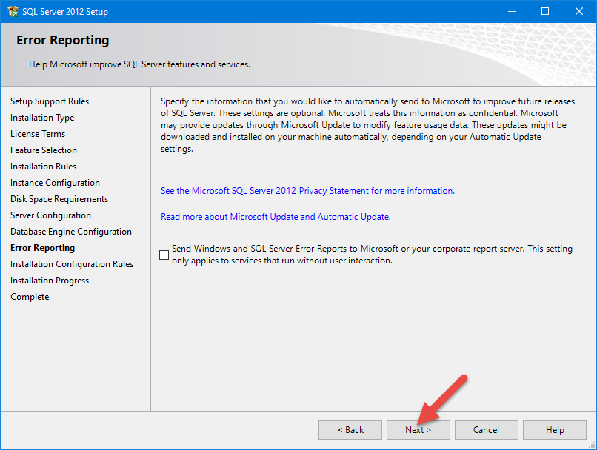This screenshot has width=597, height=450.
Task: Select Disk Space Requirements step
Action: 59,199
